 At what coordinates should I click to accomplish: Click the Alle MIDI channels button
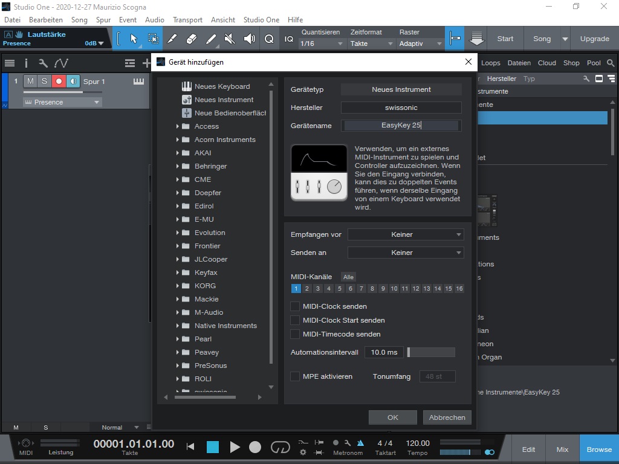(348, 277)
